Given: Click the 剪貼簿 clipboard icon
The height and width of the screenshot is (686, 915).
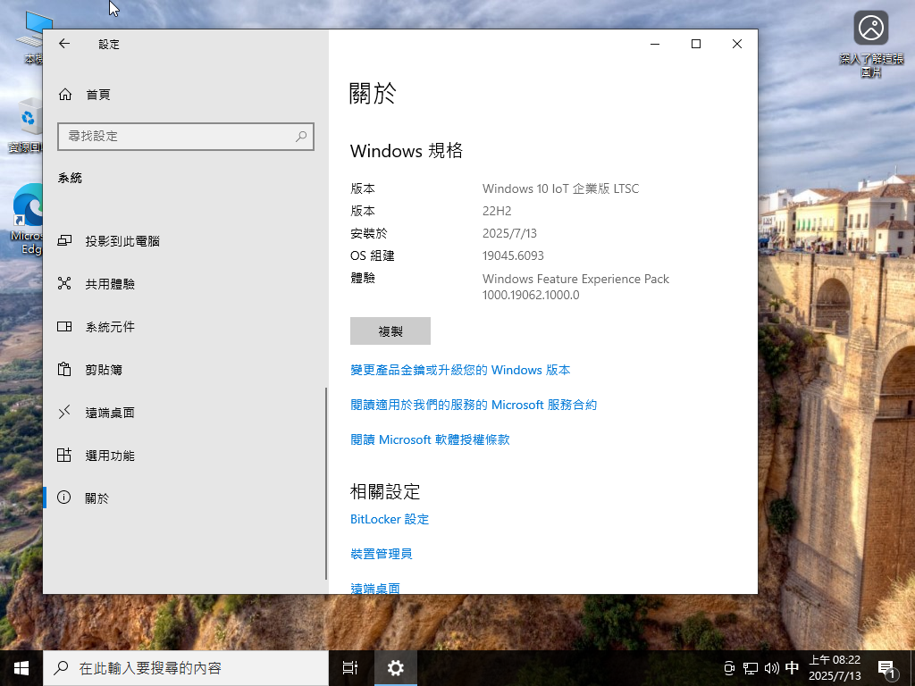Looking at the screenshot, I should tap(64, 370).
